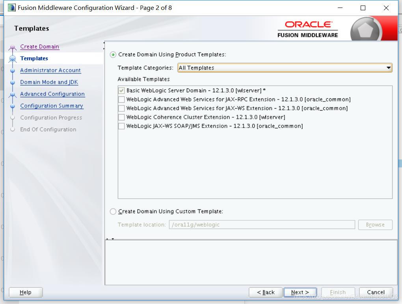
Task: Check JAX-WS SOAP/JMS Extension checkbox
Action: pos(121,126)
